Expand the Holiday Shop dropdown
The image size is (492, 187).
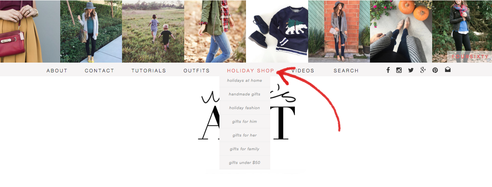pyautogui.click(x=251, y=71)
